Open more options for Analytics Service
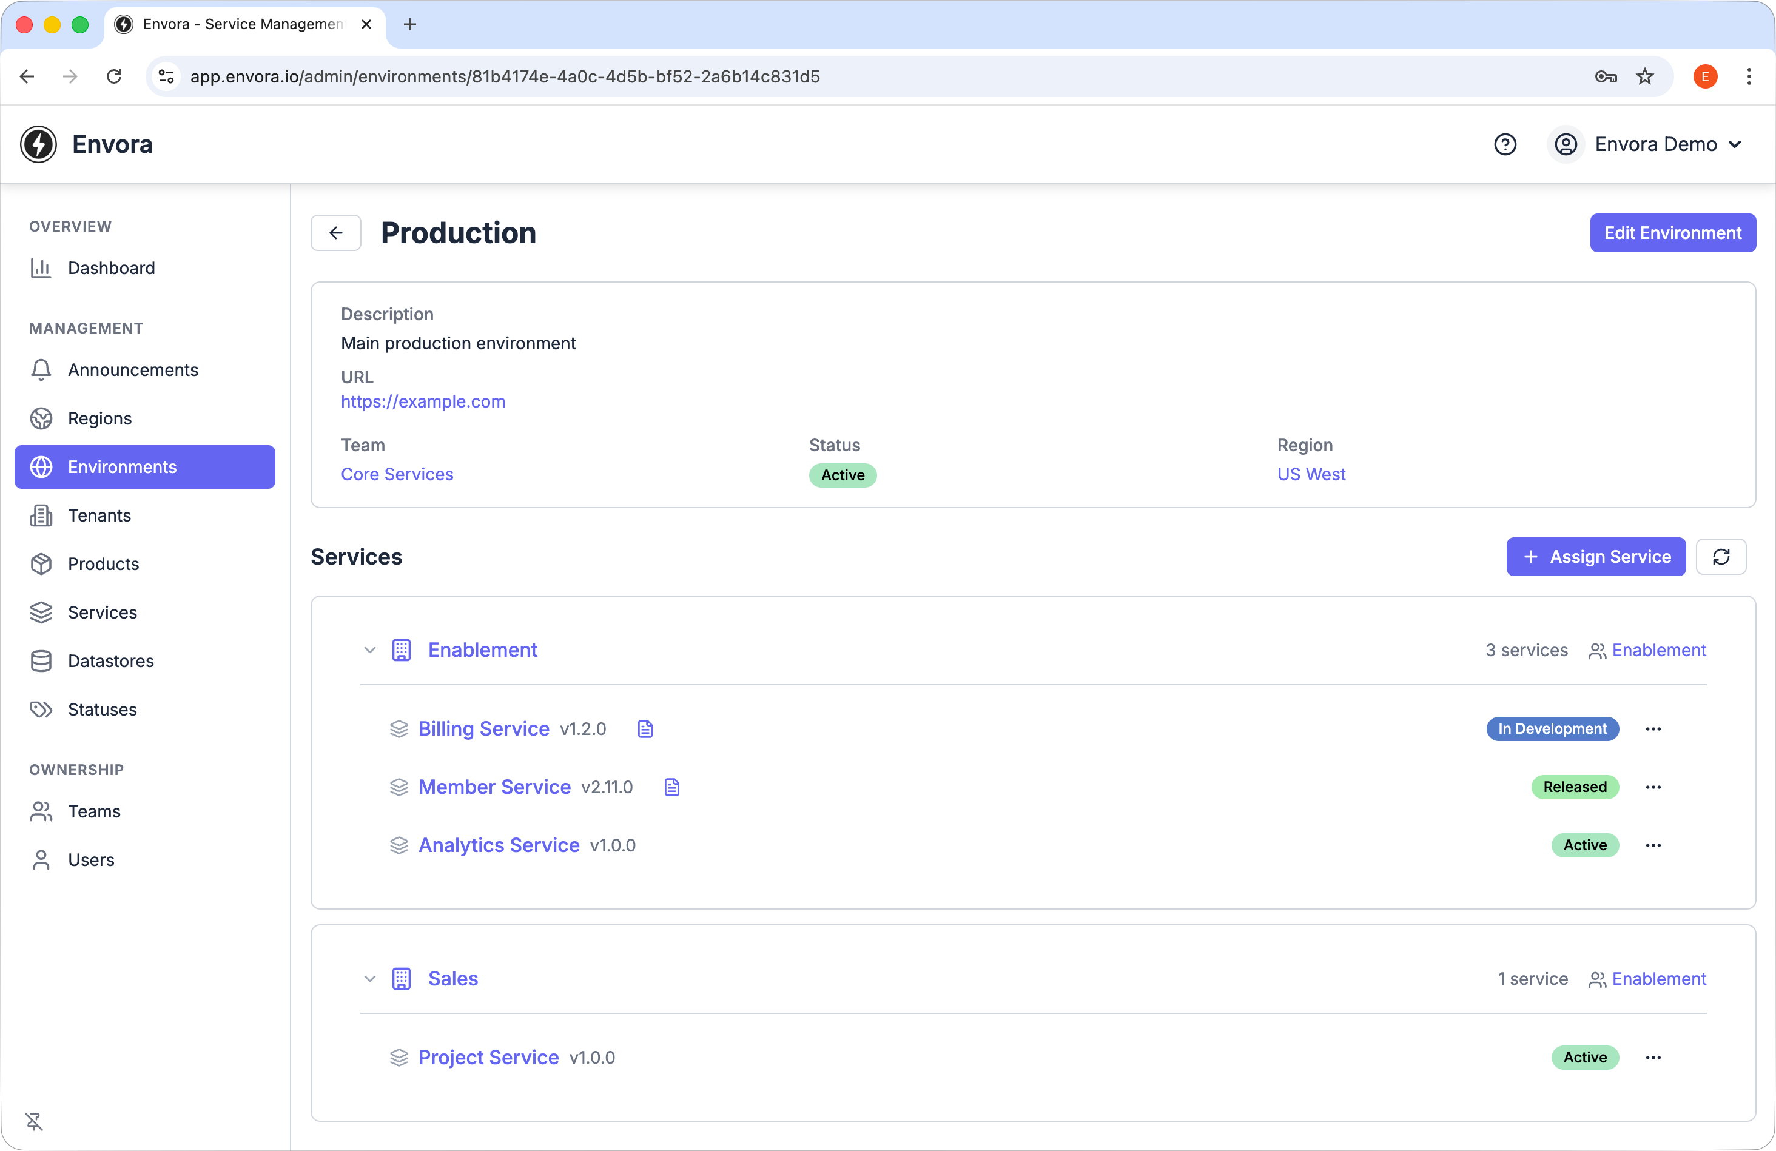Image resolution: width=1776 pixels, height=1151 pixels. pos(1653,845)
